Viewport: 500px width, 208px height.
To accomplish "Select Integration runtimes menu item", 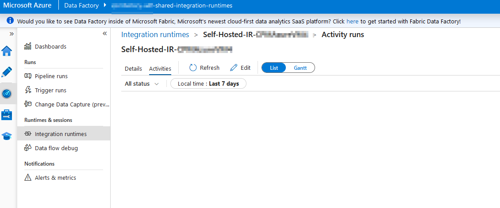I will pyautogui.click(x=64, y=134).
